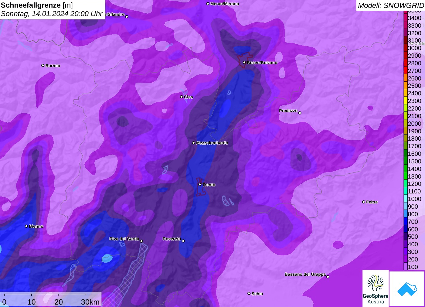Click the Schio city label
Screen dimensions: 425x307
(257, 294)
